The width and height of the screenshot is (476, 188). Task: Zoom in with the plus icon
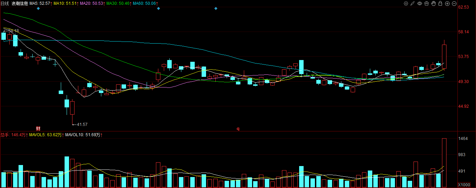click(447, 3)
